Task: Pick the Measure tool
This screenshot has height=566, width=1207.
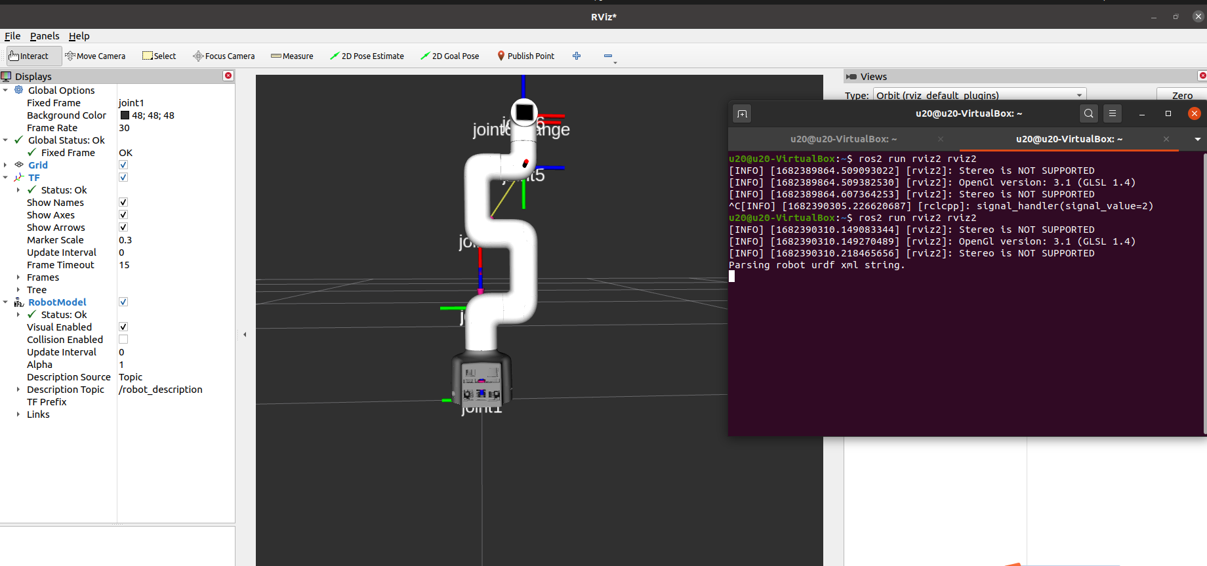Action: pyautogui.click(x=292, y=56)
